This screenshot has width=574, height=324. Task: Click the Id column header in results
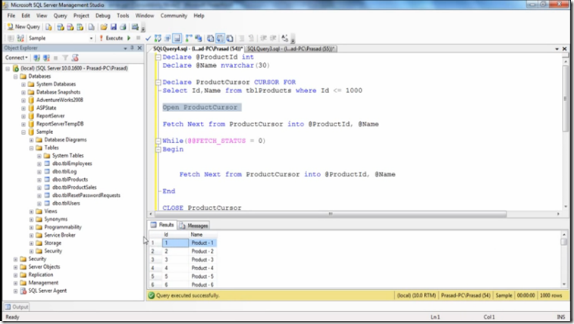[x=175, y=235]
